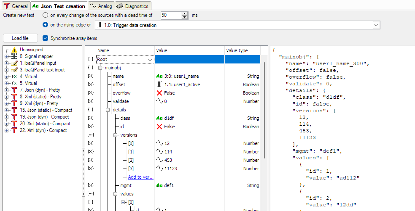Expand the 8. Xml (static) - Pretty node
Image resolution: width=415 pixels, height=211 pixels.
tap(6, 97)
